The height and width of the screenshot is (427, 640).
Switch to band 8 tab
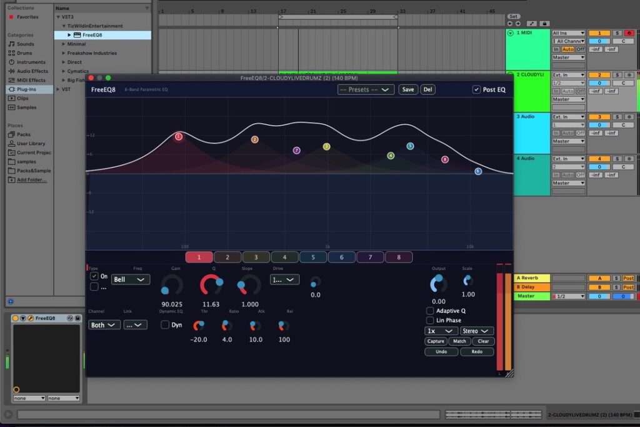click(x=399, y=257)
